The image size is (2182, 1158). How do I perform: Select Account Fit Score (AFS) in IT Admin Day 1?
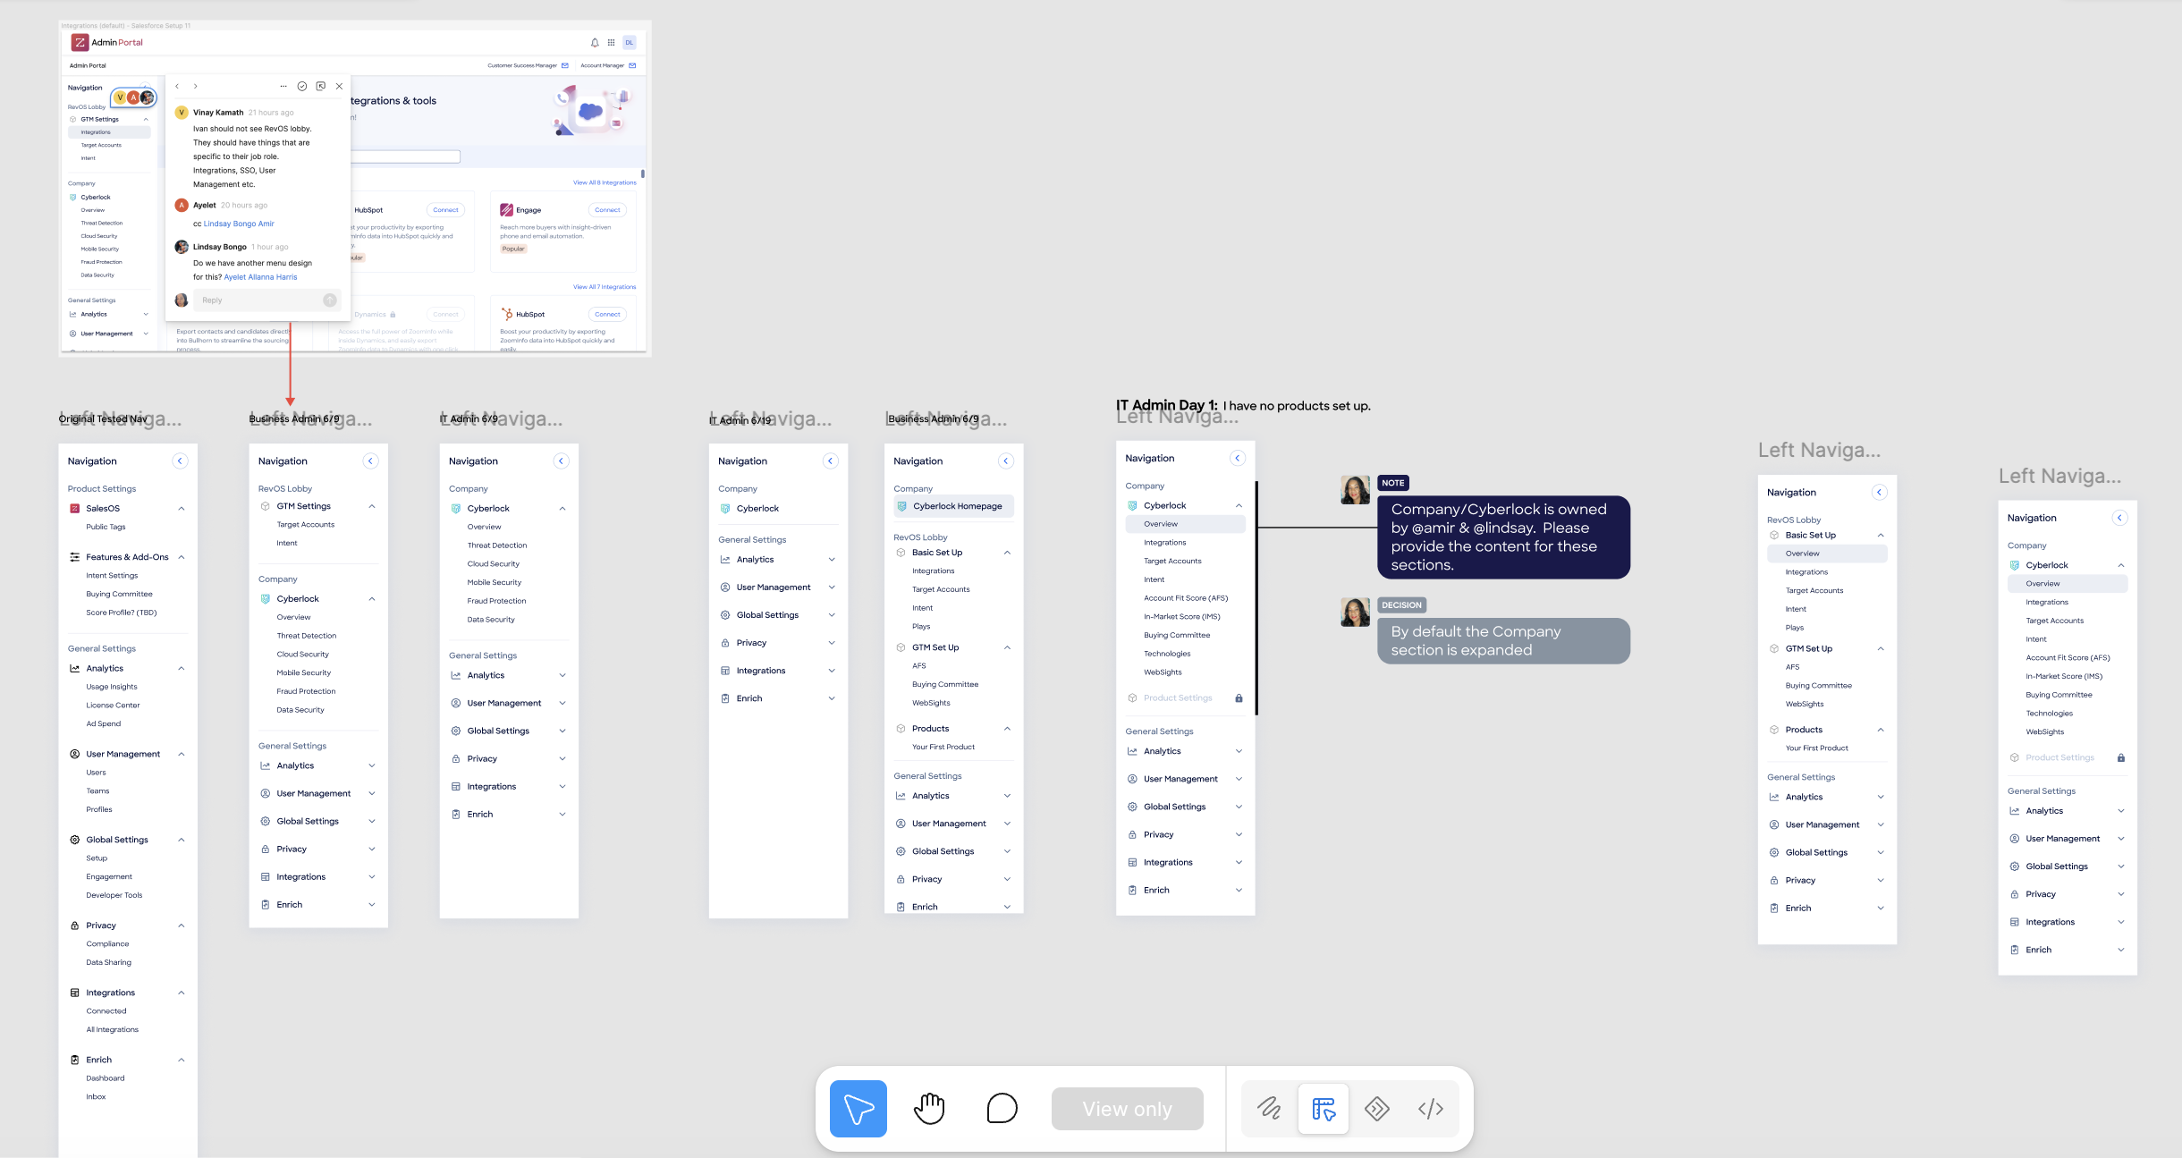pos(1186,598)
